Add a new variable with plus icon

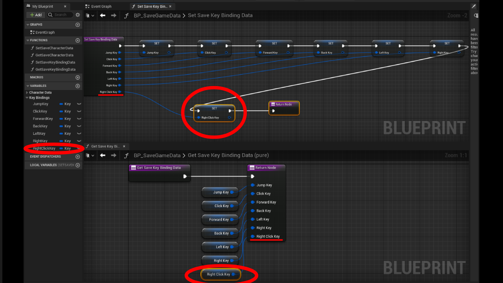(78, 86)
